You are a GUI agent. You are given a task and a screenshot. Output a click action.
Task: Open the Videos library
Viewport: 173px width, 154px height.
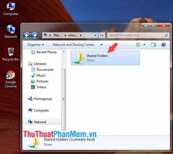(41, 87)
